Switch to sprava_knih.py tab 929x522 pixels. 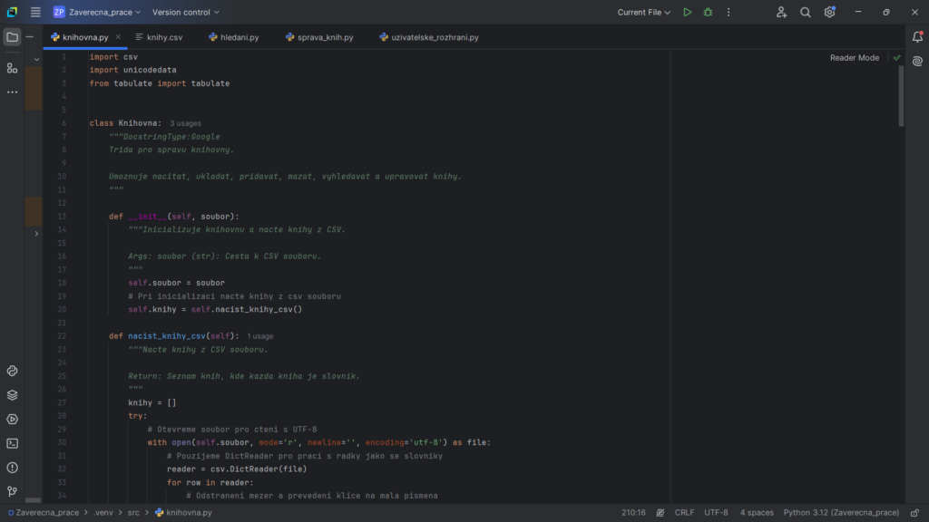pyautogui.click(x=319, y=36)
